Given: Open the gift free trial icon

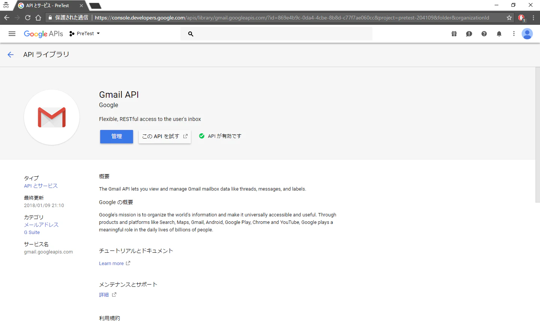Looking at the screenshot, I should [454, 34].
